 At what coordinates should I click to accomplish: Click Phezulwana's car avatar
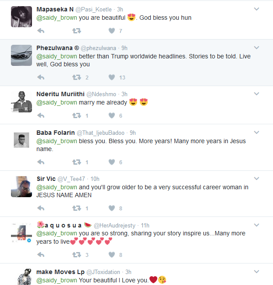pos(21,55)
